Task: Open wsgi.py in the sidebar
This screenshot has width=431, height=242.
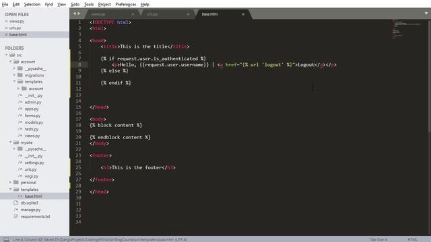Action: click(32, 176)
